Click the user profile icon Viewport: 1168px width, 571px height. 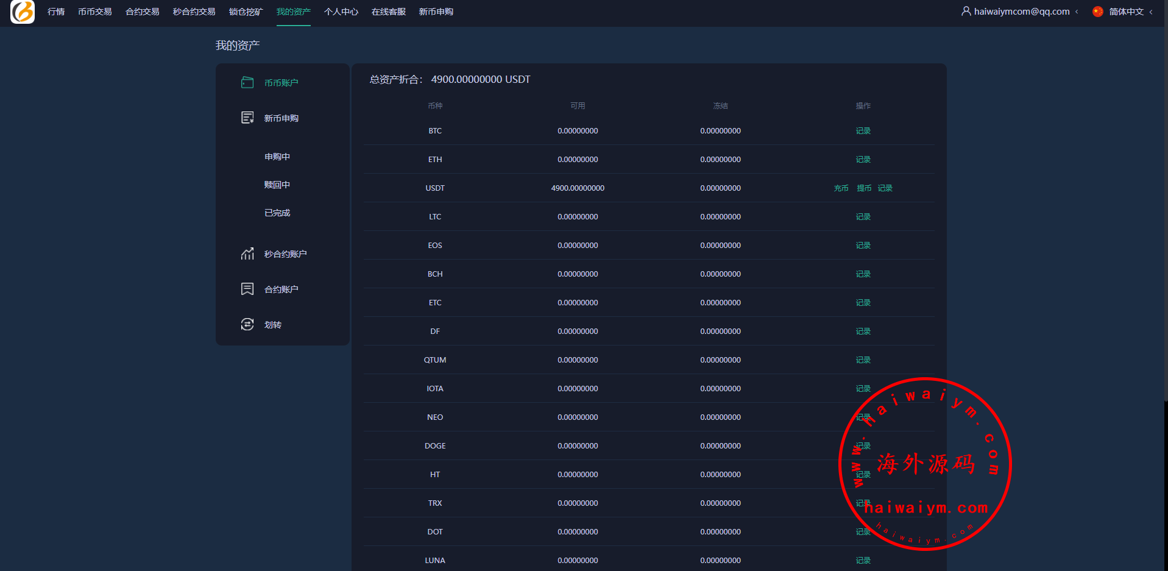(x=966, y=12)
